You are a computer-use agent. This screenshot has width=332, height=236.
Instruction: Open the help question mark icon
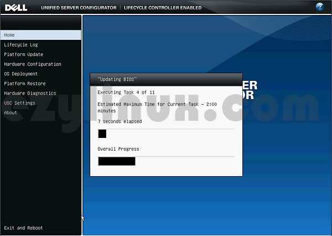[x=319, y=7]
